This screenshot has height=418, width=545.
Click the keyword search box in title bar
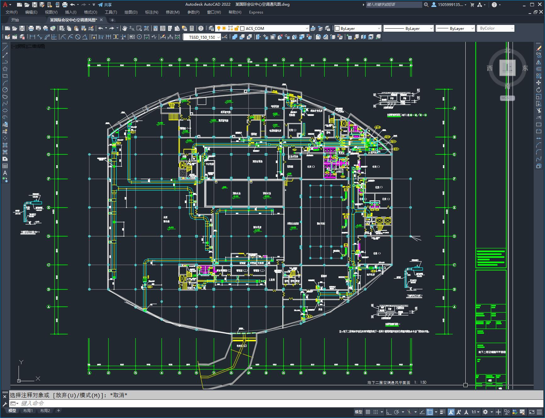click(394, 5)
